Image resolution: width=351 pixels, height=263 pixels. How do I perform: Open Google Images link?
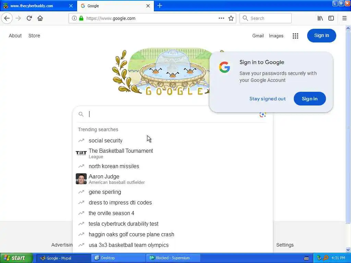point(276,36)
